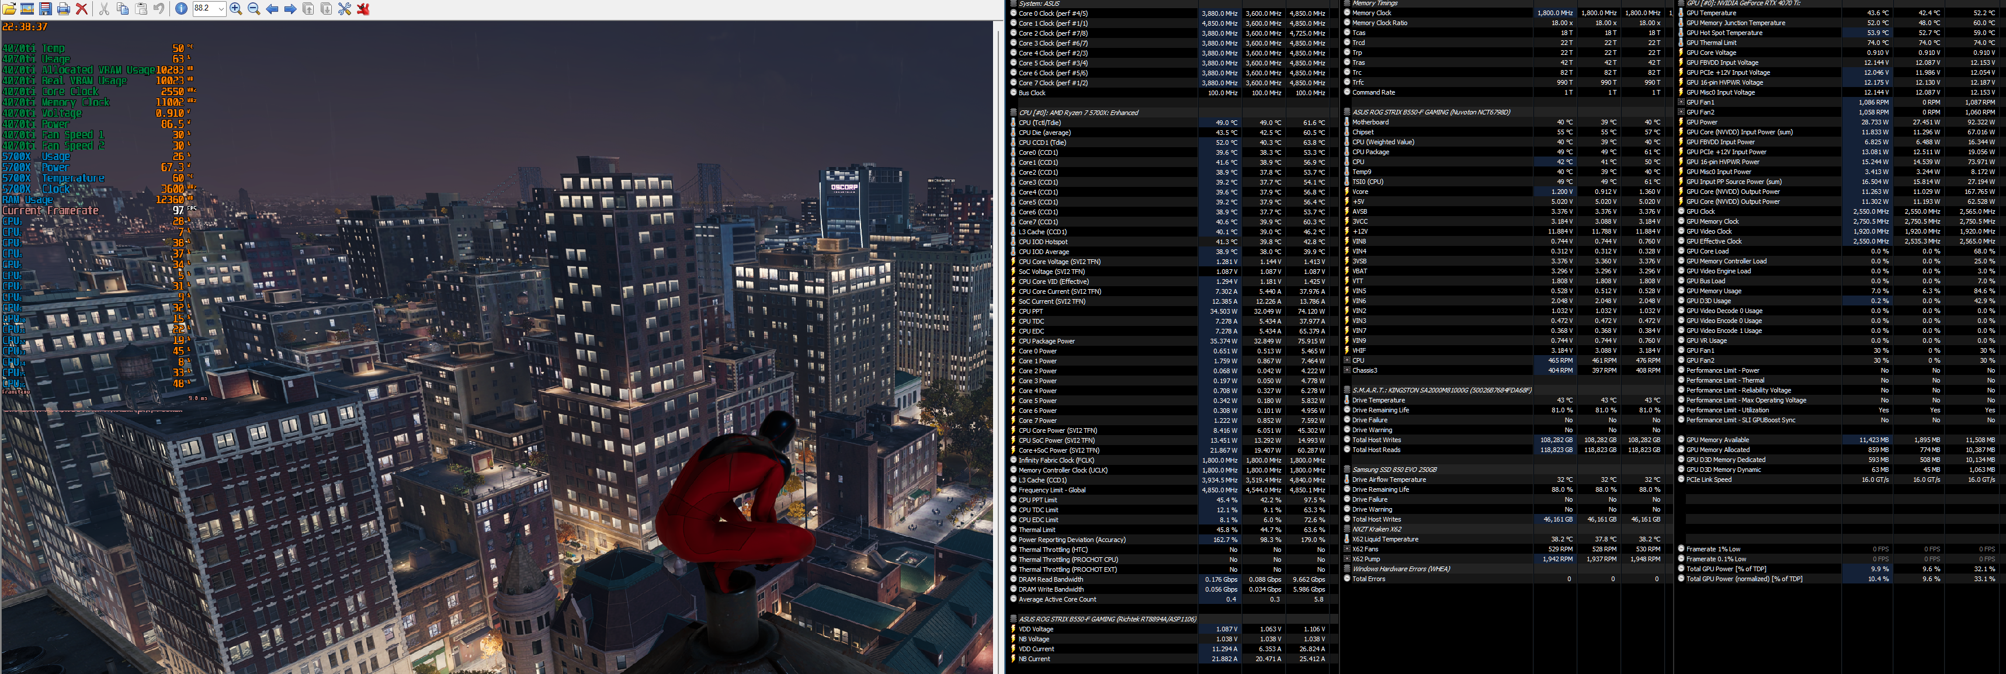Open the 88.2 zoom percentage dropdown
Screen dimensions: 2006x674
221,9
